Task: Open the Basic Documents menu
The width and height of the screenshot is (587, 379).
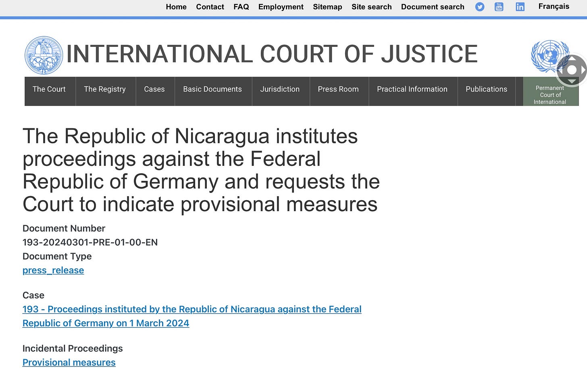Action: click(x=213, y=91)
